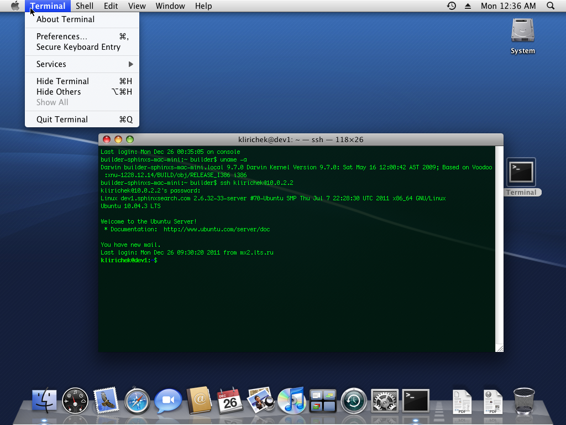This screenshot has width=566, height=425.
Task: Toggle Secure Keyboard Entry
Action: [x=78, y=47]
